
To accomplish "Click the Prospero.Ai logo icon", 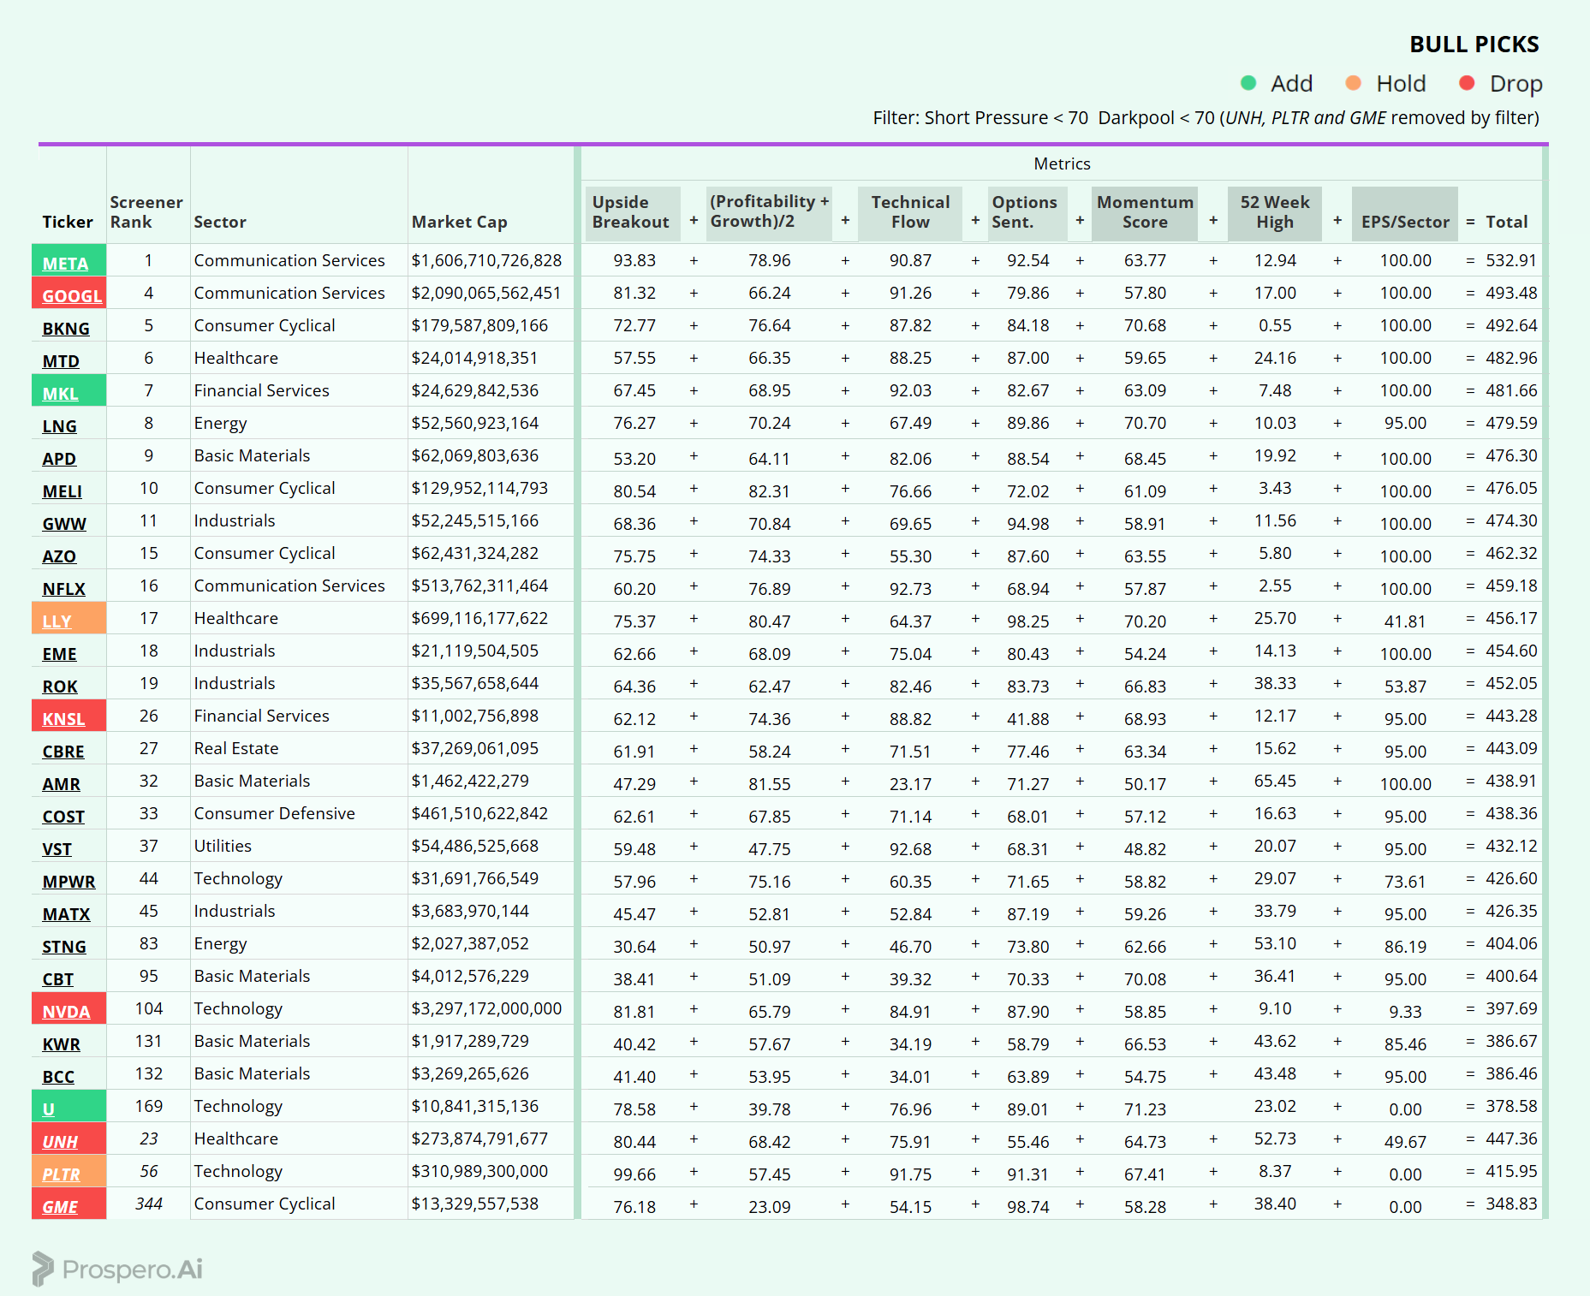I will tap(43, 1269).
